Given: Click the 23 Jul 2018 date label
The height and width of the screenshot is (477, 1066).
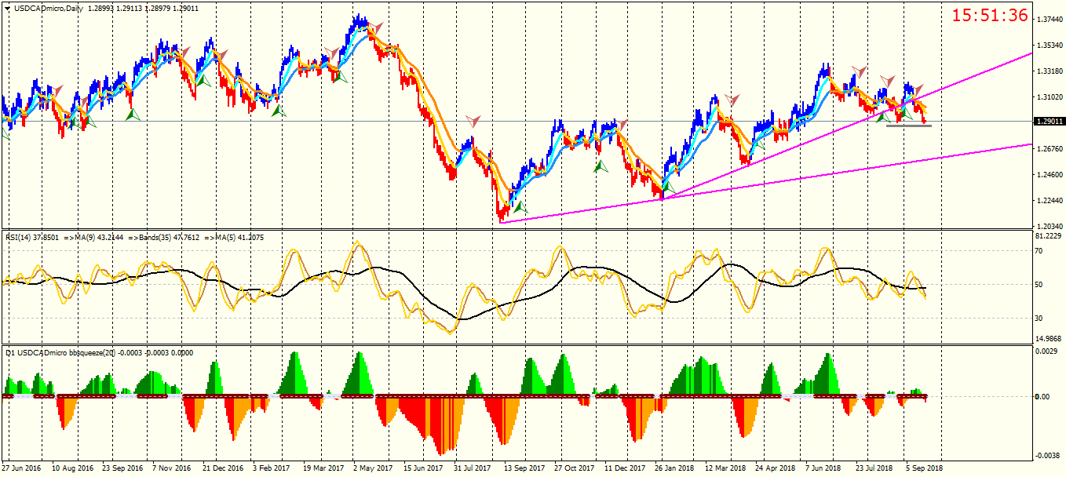Looking at the screenshot, I should tap(876, 468).
